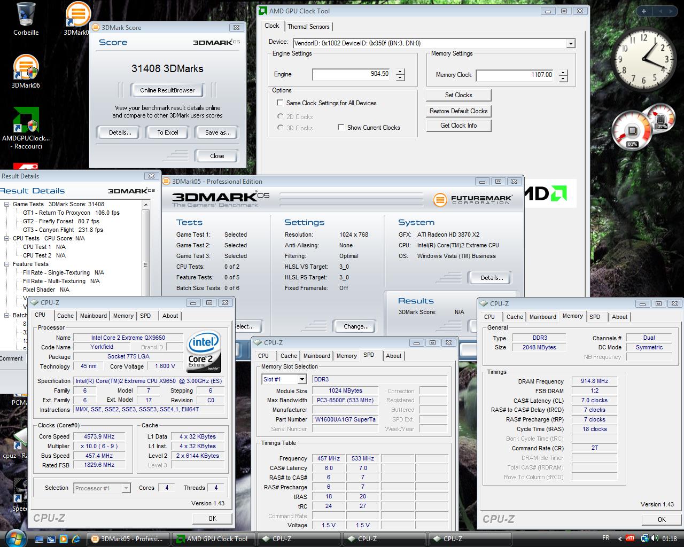Screen dimensions: 684x547
Task: Collapse the CPU Tests tree node
Action: point(7,238)
